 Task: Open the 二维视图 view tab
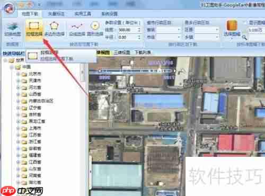pyautogui.click(x=103, y=52)
